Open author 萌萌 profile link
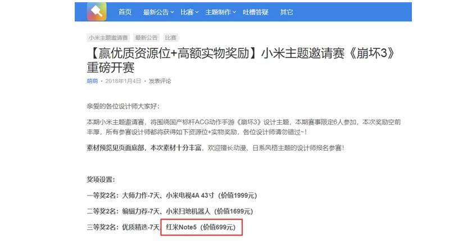Viewport: 472px width, 241px height. pyautogui.click(x=92, y=81)
